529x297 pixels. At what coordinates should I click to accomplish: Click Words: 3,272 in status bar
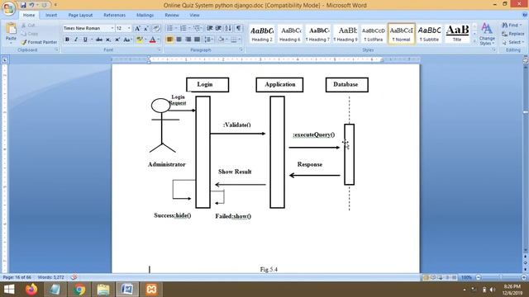pyautogui.click(x=50, y=277)
